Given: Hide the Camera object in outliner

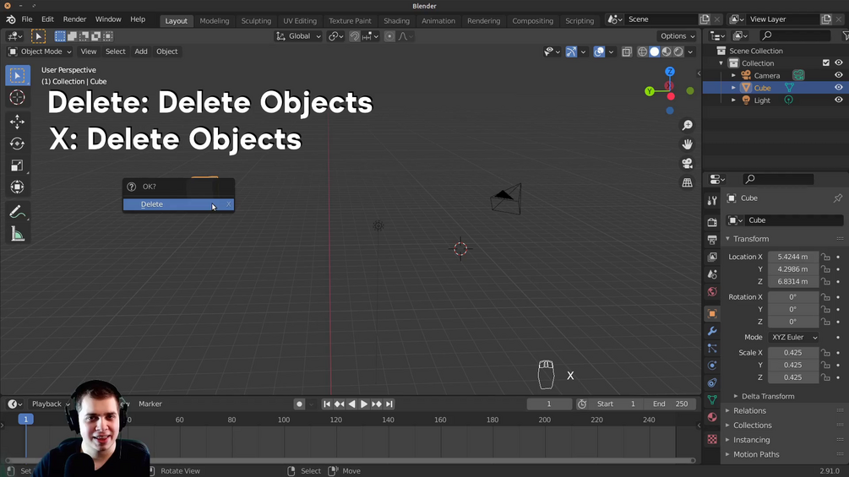Looking at the screenshot, I should tap(838, 75).
